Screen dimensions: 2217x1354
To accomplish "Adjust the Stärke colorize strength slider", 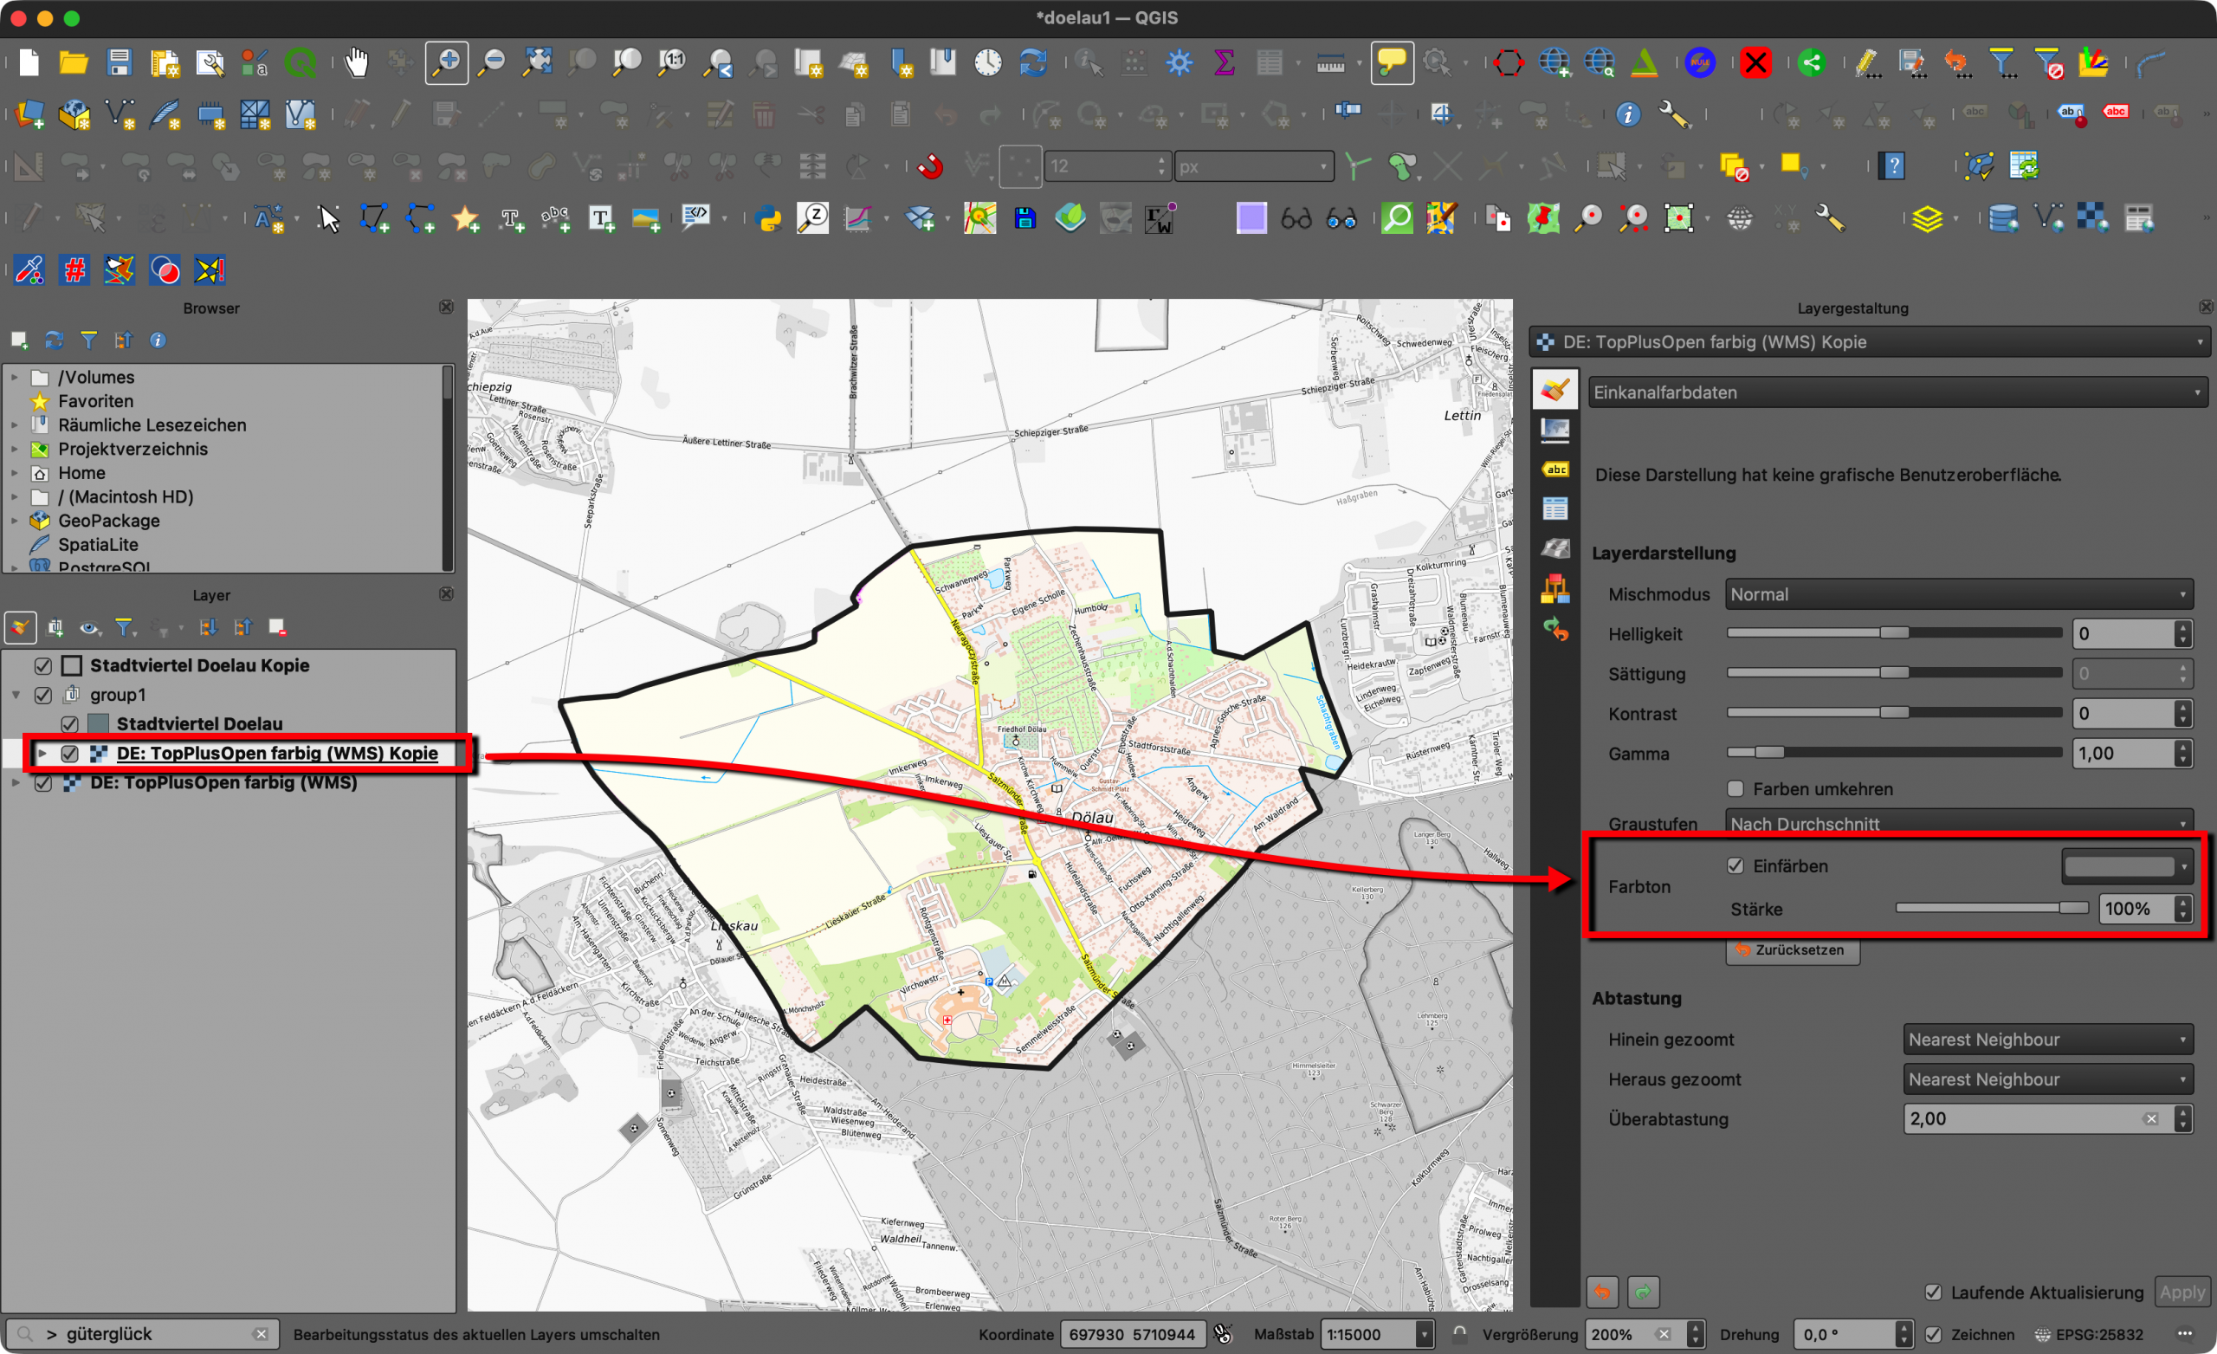I will pos(1991,908).
